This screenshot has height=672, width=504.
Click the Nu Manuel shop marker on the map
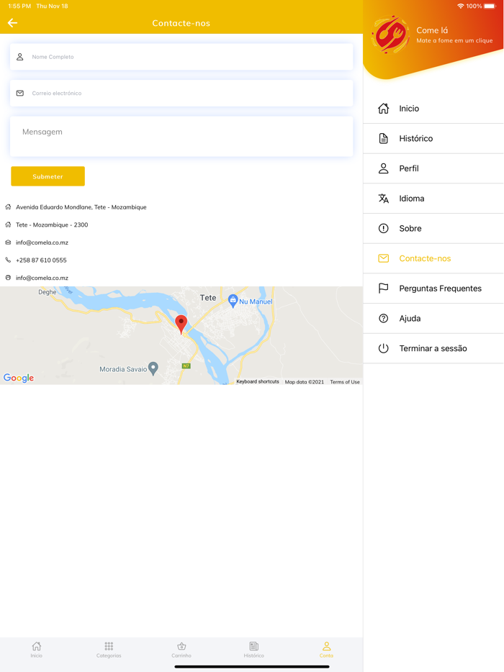(233, 301)
